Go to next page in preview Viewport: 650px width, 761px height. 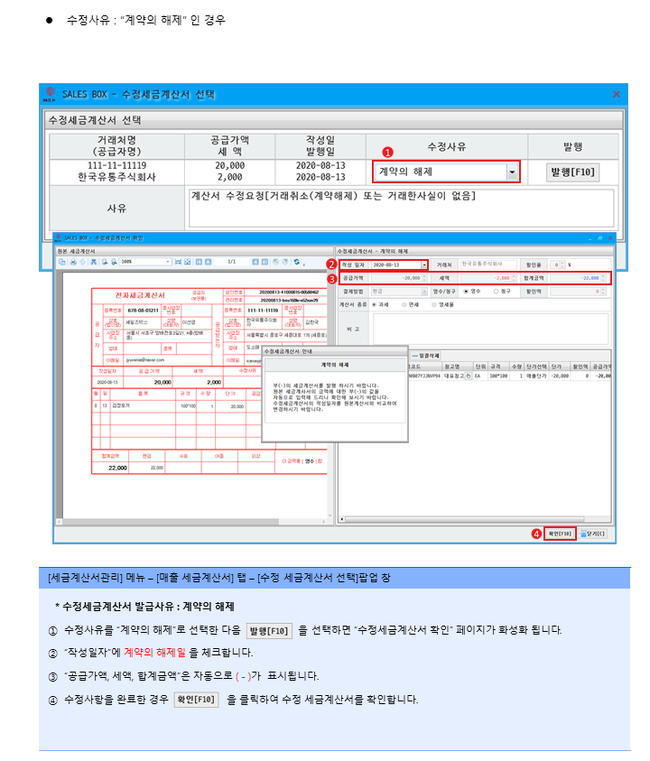click(x=255, y=262)
